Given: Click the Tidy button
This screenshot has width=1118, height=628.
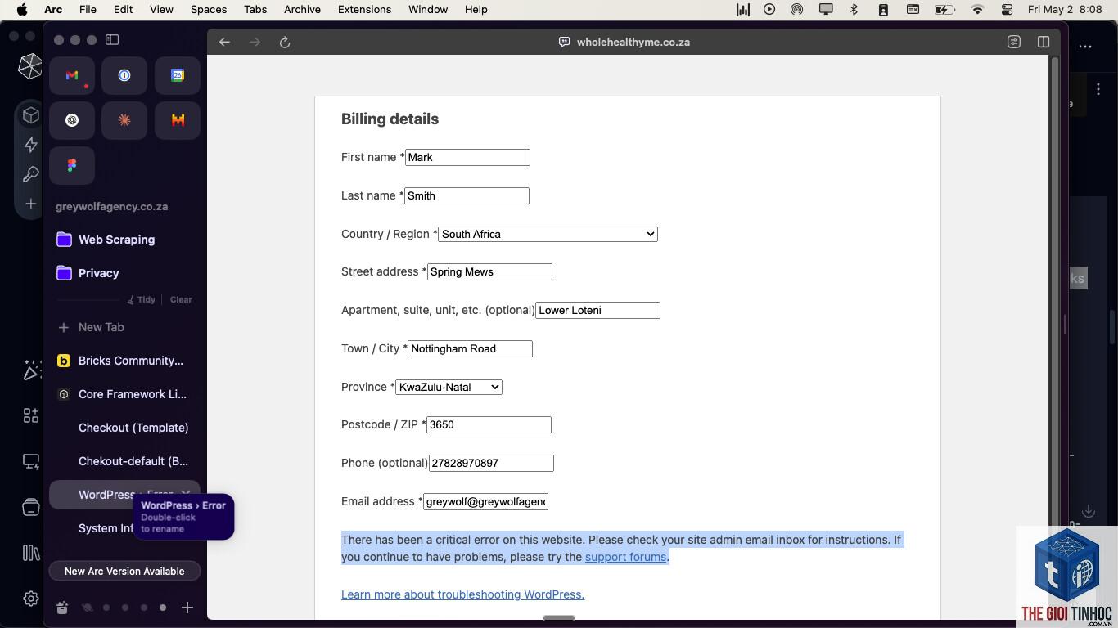Looking at the screenshot, I should (141, 299).
